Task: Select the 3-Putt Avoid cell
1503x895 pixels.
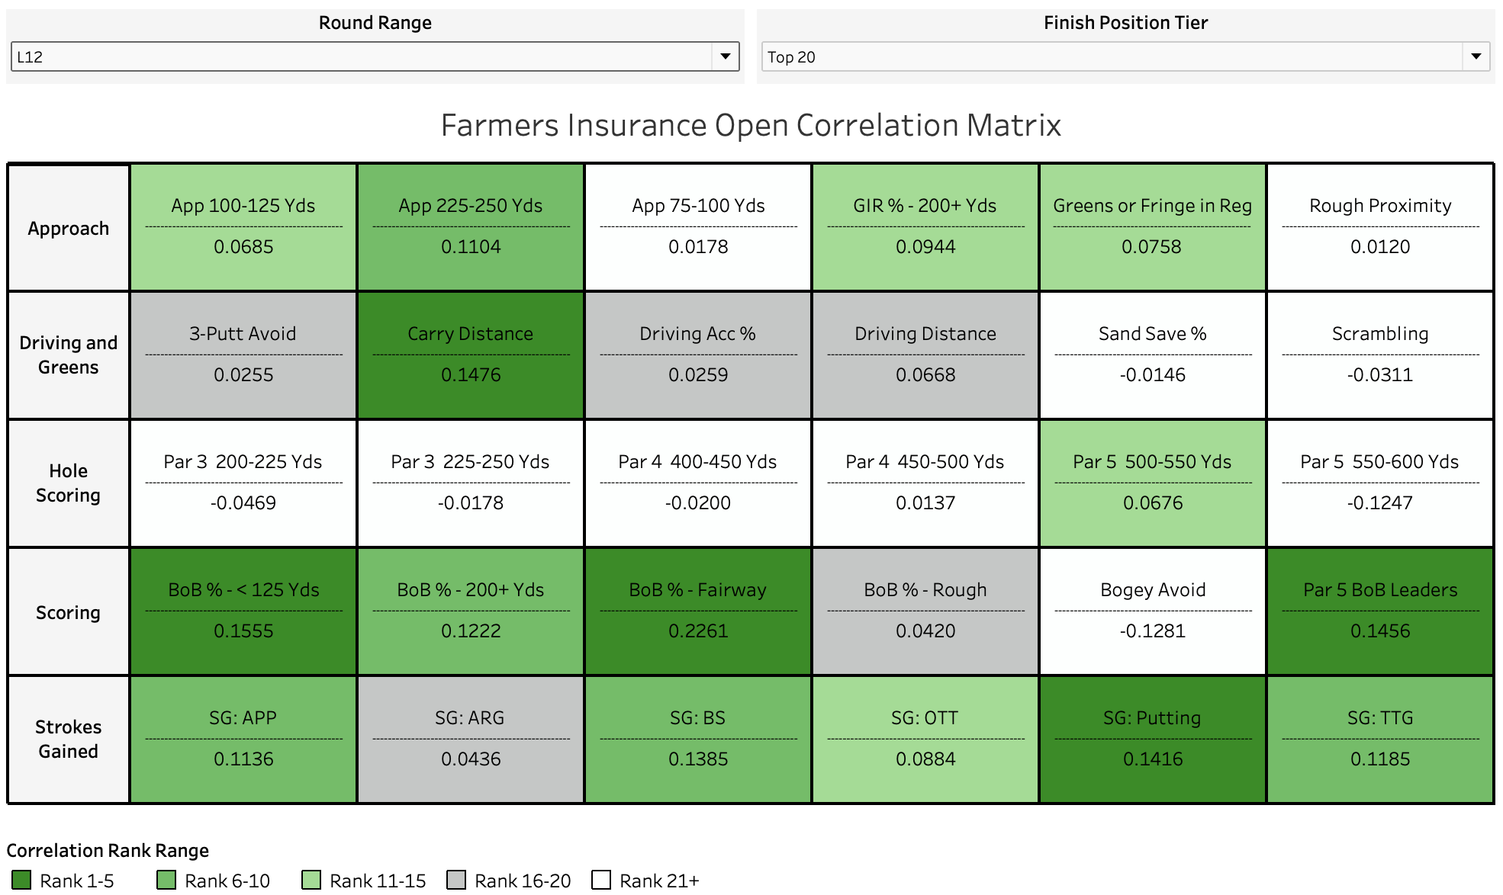Action: [x=243, y=355]
